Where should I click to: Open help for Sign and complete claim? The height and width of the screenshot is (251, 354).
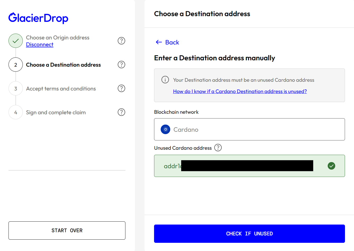(121, 112)
